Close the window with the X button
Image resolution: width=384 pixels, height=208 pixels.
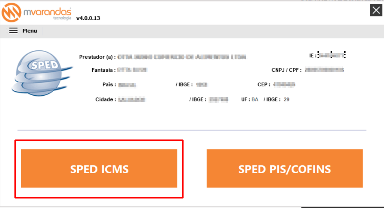click(x=376, y=10)
